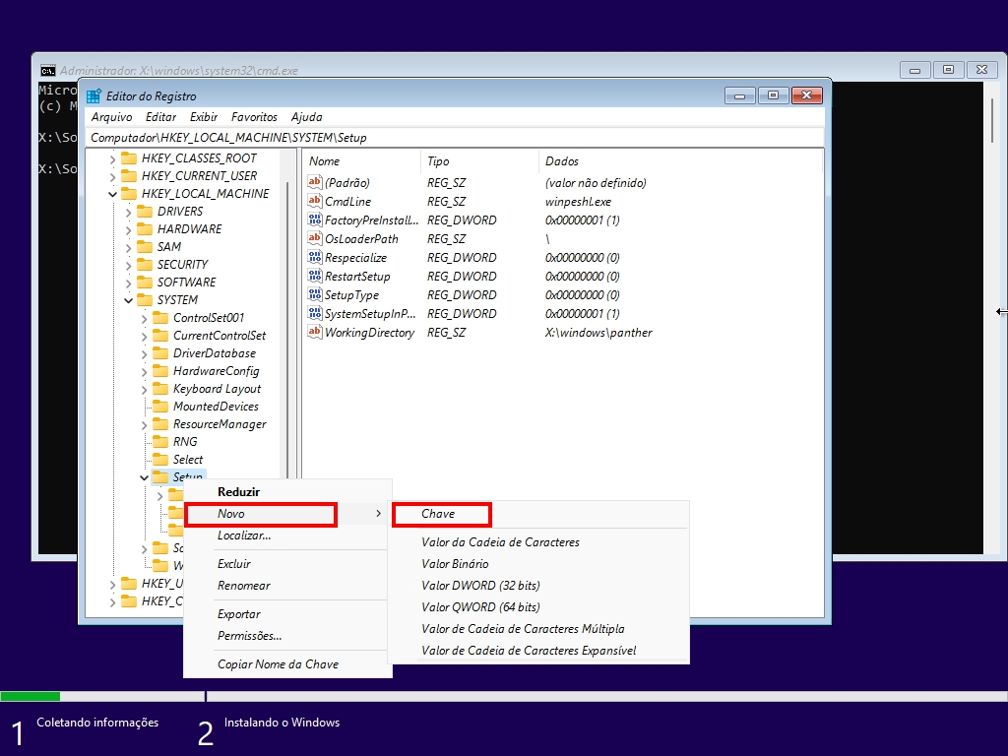Choose Valor Binário option
The height and width of the screenshot is (756, 1008).
click(x=538, y=564)
